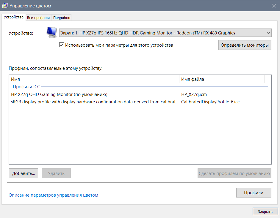The height and width of the screenshot is (218, 280).
Task: Click the Color Management title bar icon
Action: pos(5,6)
